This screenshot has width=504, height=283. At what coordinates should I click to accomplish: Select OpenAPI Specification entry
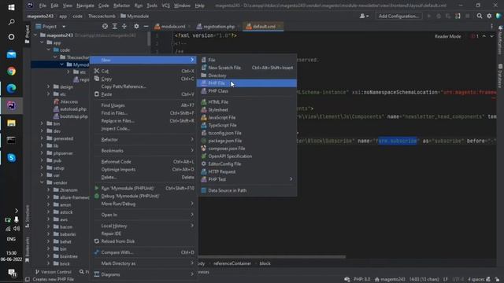coord(246,156)
